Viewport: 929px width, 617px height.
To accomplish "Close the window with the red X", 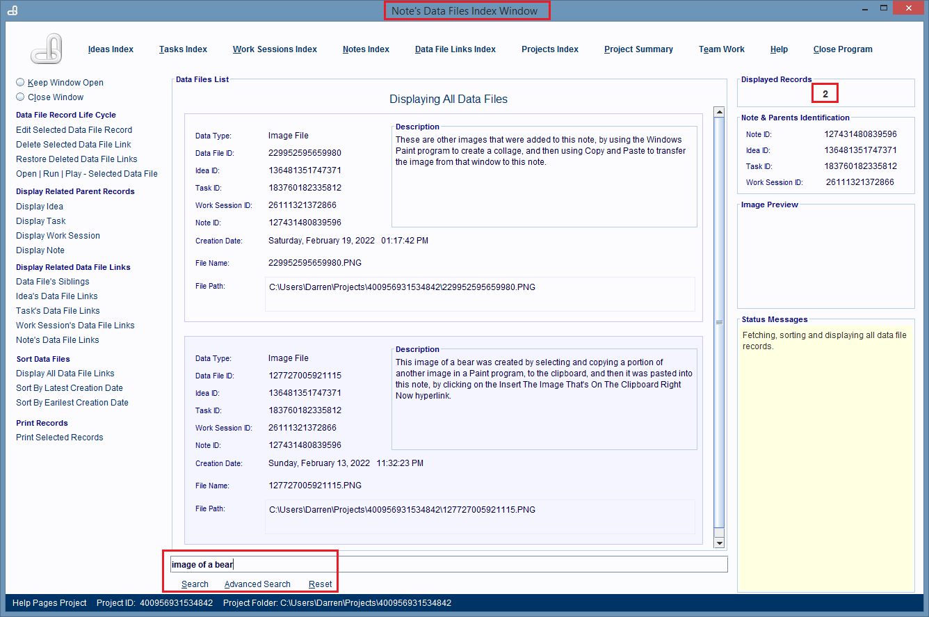I will [x=910, y=8].
